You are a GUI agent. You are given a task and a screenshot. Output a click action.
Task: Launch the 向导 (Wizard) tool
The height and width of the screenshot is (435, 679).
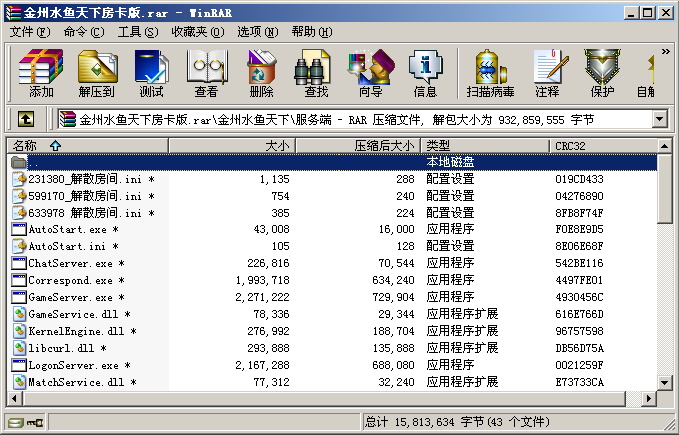tap(370, 73)
